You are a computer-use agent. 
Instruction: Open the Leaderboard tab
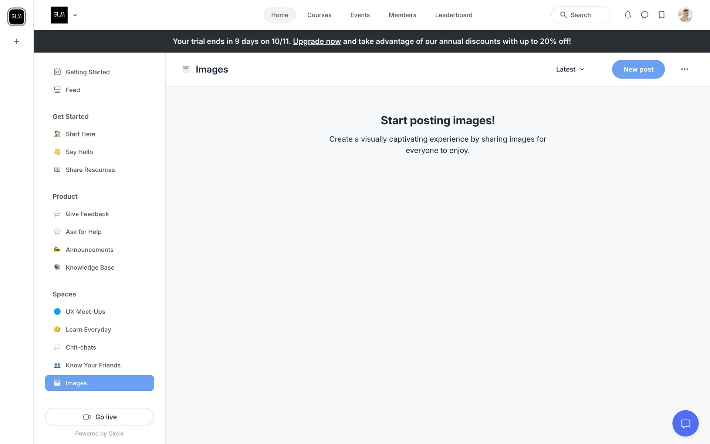click(453, 15)
